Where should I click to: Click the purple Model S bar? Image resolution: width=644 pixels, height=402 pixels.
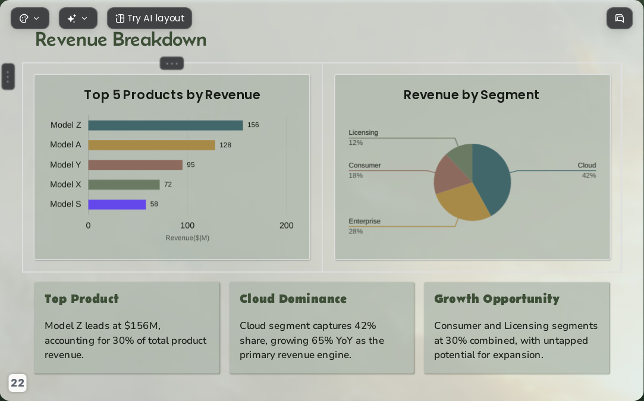tap(117, 204)
